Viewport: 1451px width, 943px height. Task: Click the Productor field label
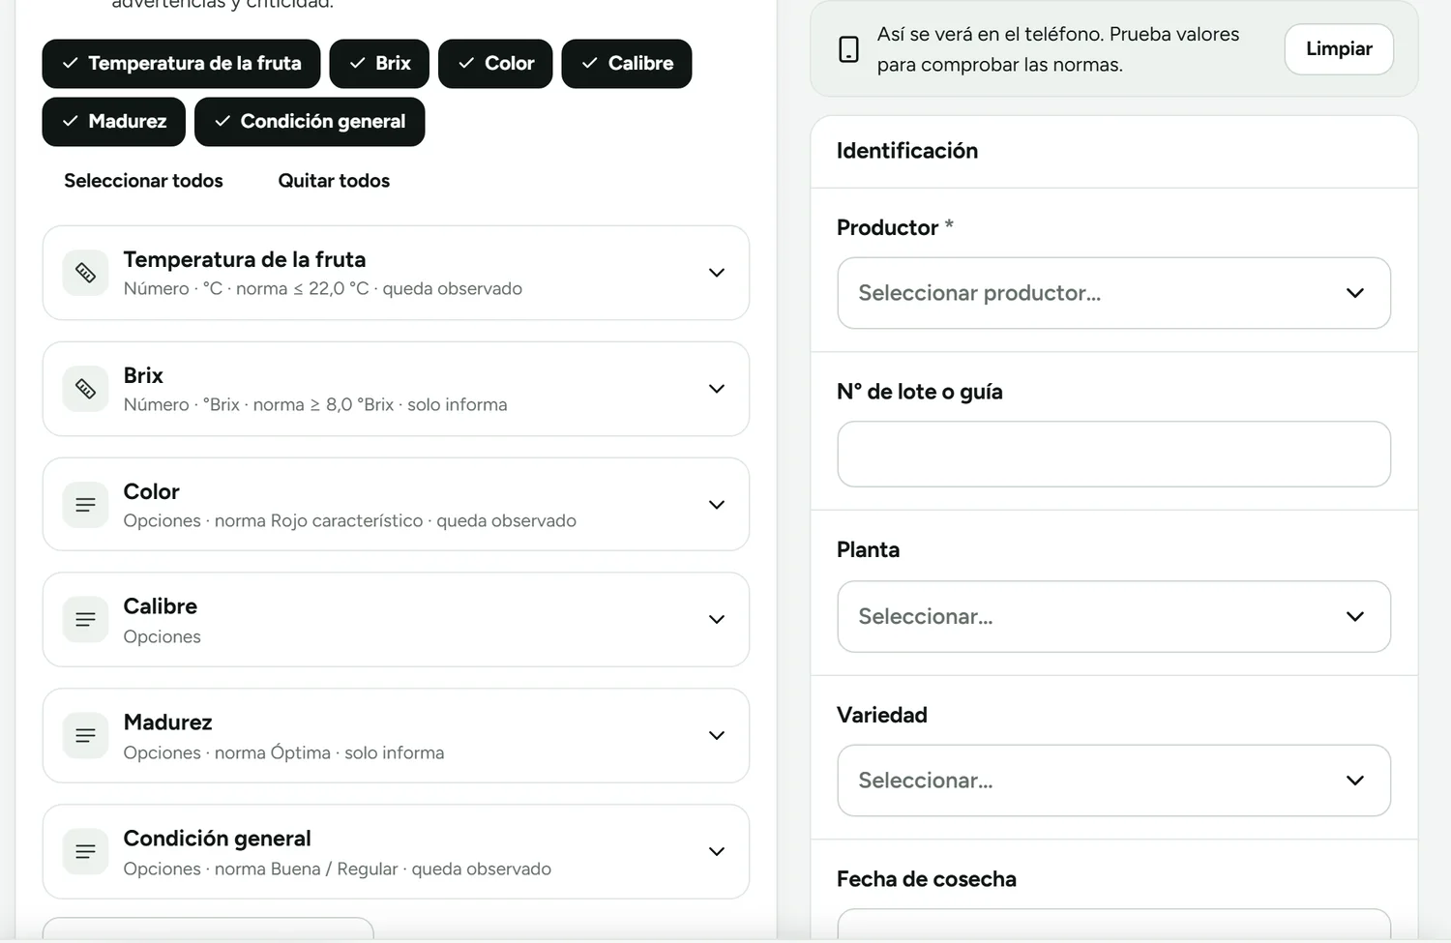point(895,227)
